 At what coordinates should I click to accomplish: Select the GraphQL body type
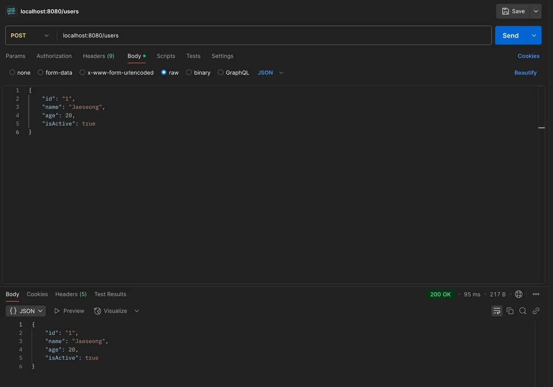pos(233,72)
